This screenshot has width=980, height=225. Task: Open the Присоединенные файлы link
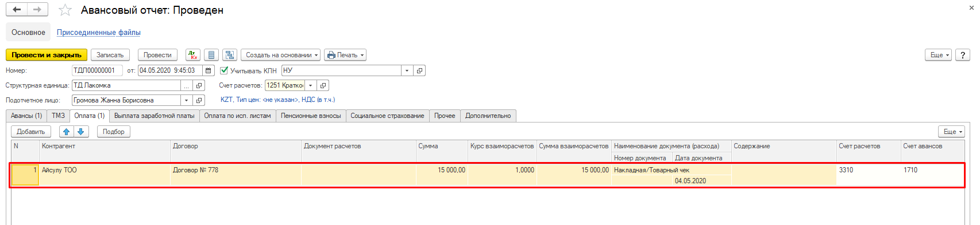99,33
